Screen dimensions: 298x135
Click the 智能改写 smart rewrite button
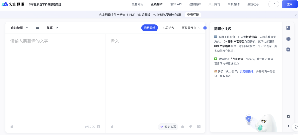[168, 127]
